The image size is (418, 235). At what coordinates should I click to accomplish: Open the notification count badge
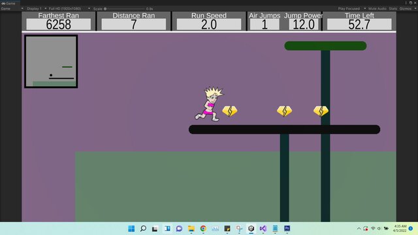(411, 228)
